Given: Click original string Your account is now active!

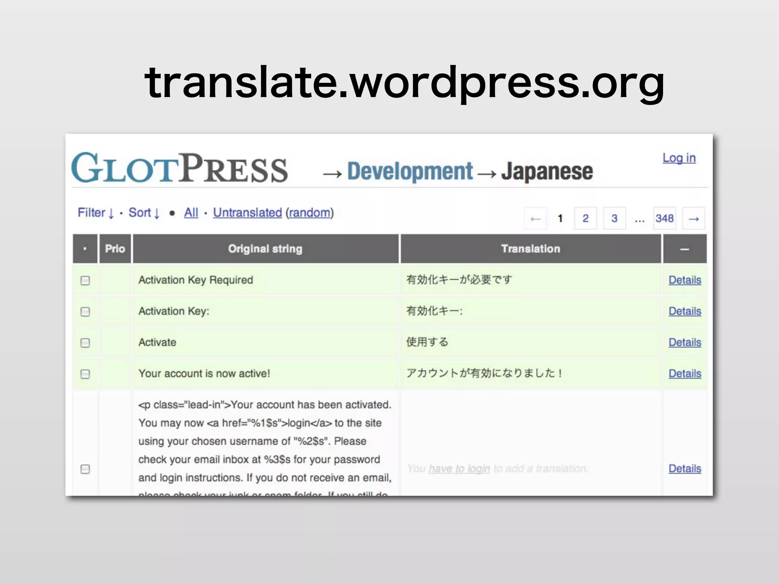Looking at the screenshot, I should point(204,373).
